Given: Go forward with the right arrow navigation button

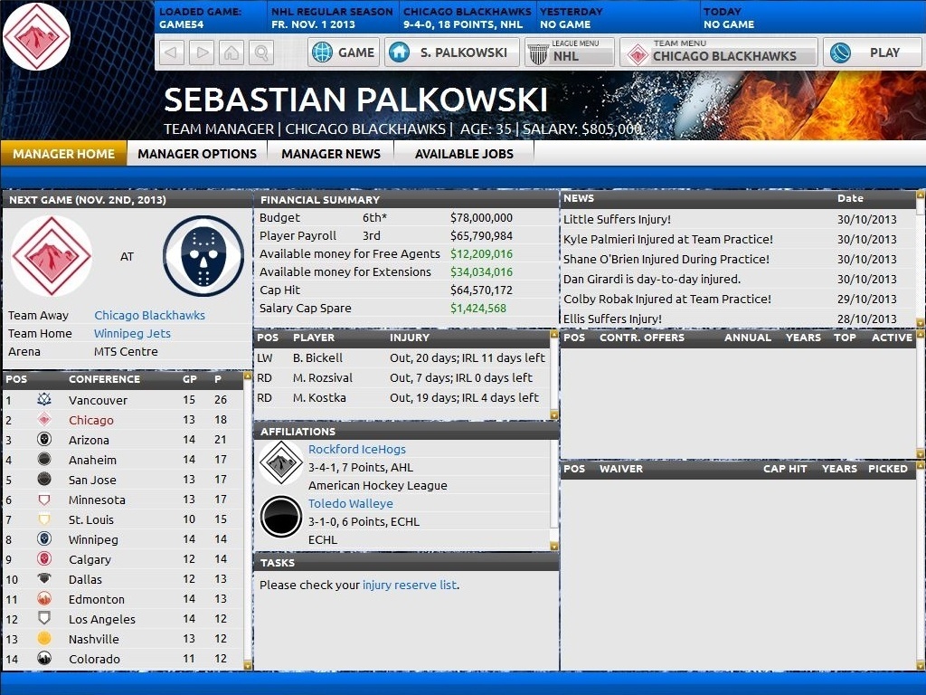Looking at the screenshot, I should click(x=202, y=52).
